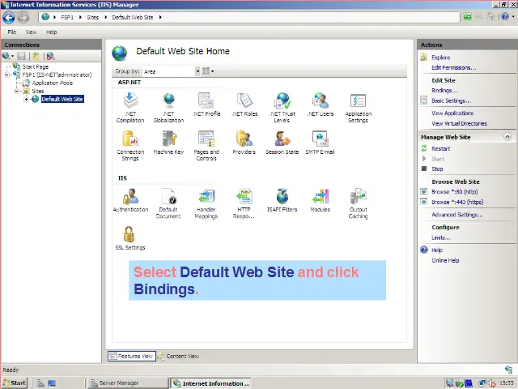This screenshot has width=518, height=389.
Task: Collapse the Sites tree node
Action: pos(16,91)
